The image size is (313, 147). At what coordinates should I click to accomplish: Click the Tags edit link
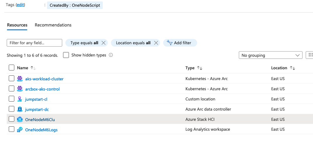[x=20, y=5]
